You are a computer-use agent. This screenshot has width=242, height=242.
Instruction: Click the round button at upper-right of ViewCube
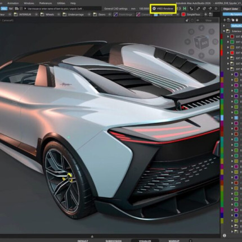[x=212, y=32]
